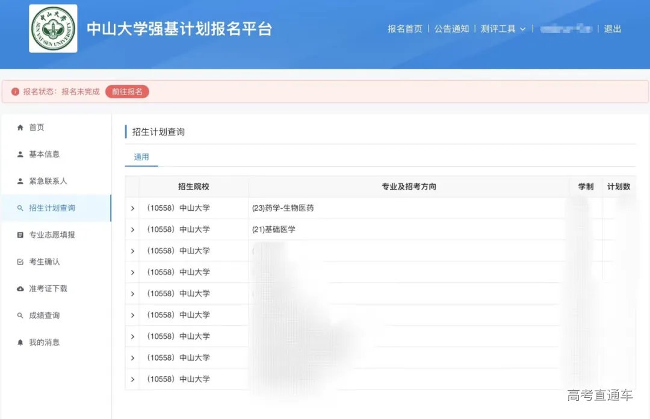The height and width of the screenshot is (419, 650).
Task: Select the 基本信息 person icon
Action: (21, 154)
